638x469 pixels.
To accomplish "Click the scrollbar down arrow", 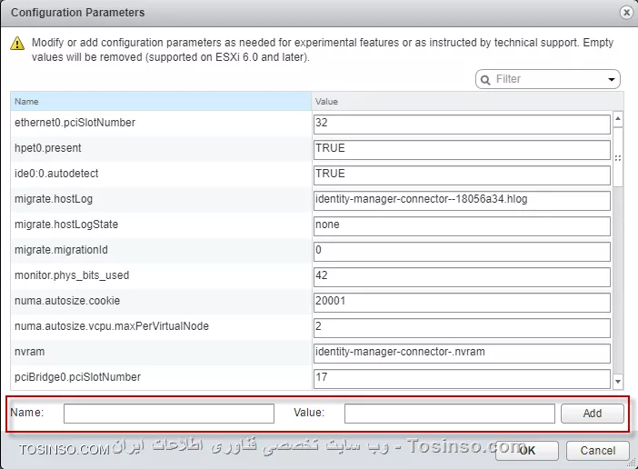I will click(x=618, y=382).
